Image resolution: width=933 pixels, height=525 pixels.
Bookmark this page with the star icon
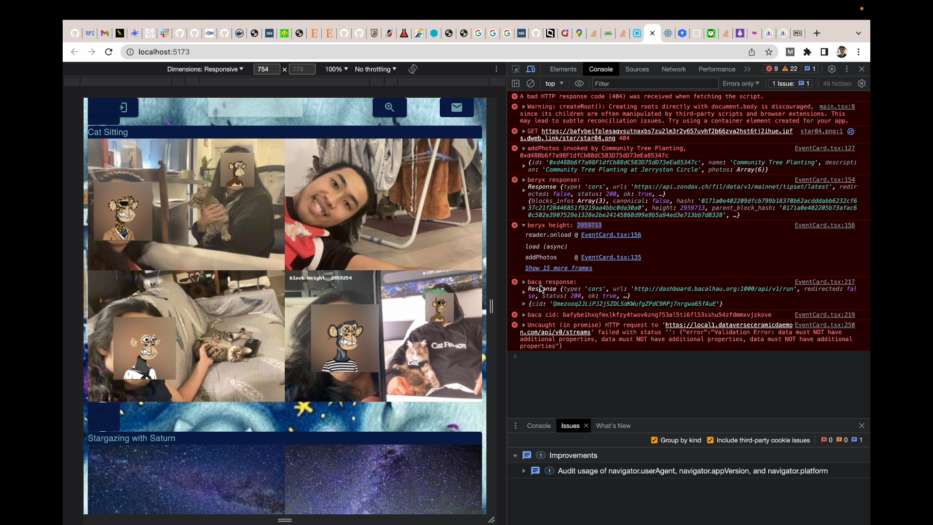[x=769, y=52]
